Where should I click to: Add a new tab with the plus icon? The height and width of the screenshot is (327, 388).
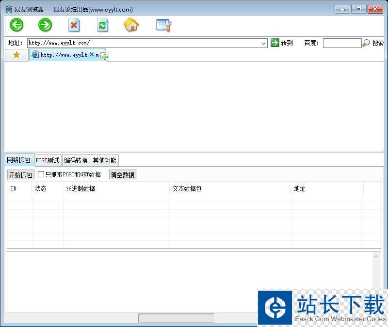[x=104, y=56]
